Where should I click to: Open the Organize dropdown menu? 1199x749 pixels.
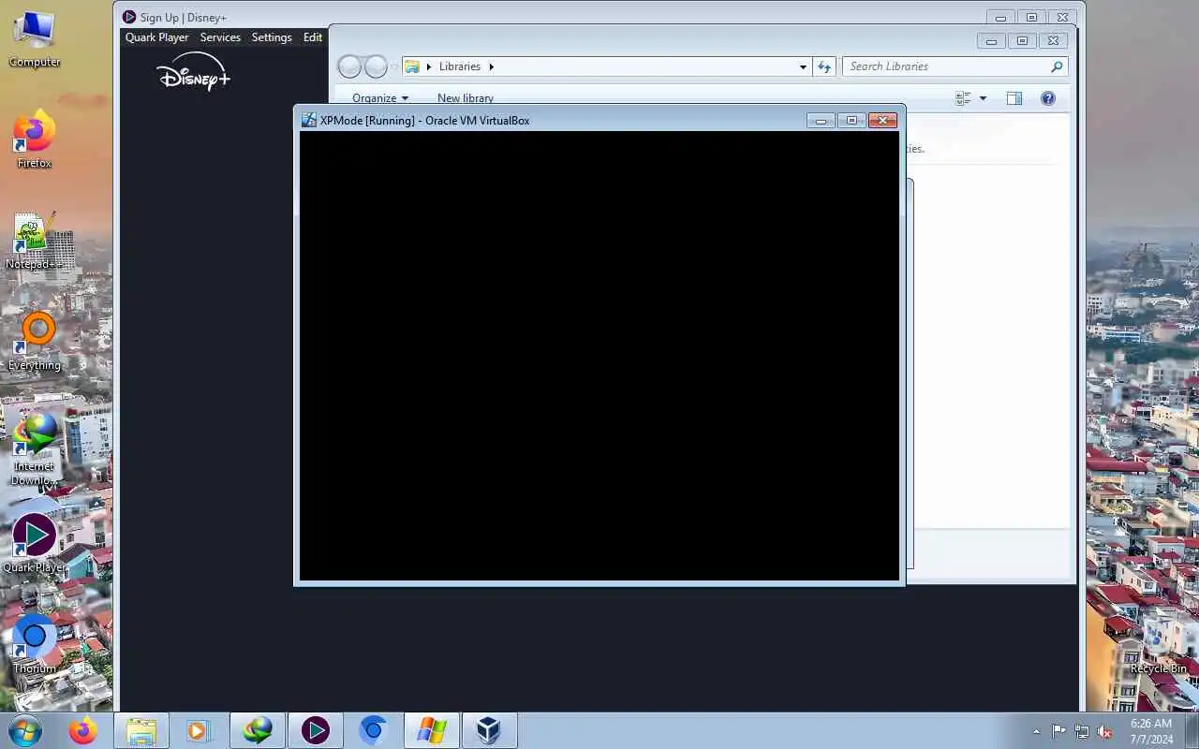(x=380, y=98)
